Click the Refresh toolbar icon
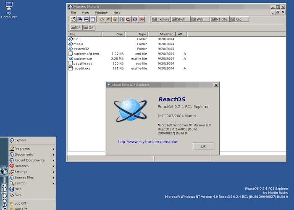 (135, 19)
